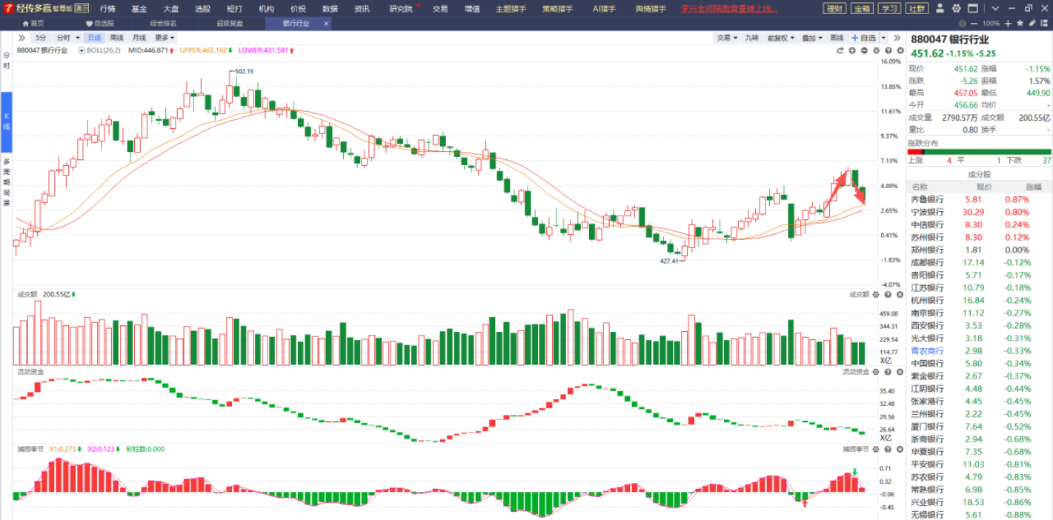This screenshot has width=1053, height=520.
Task: Click the main chart zoom-out minus icon
Action: point(864,50)
